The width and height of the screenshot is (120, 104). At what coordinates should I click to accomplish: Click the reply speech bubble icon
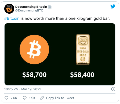click(x=25, y=98)
